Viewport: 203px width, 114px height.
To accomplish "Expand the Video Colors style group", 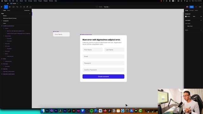I will 186,26.
